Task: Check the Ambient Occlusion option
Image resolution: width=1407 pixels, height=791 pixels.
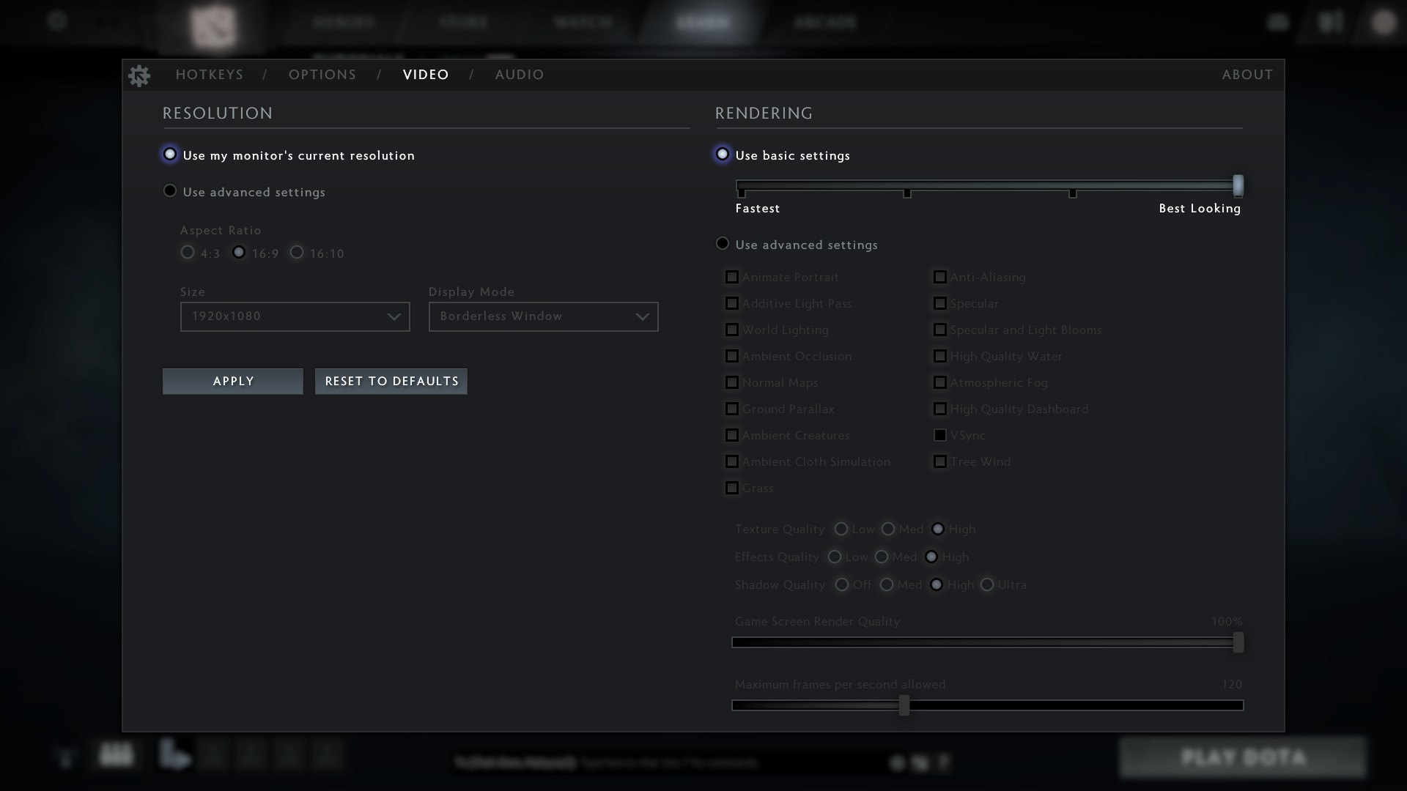Action: point(732,357)
